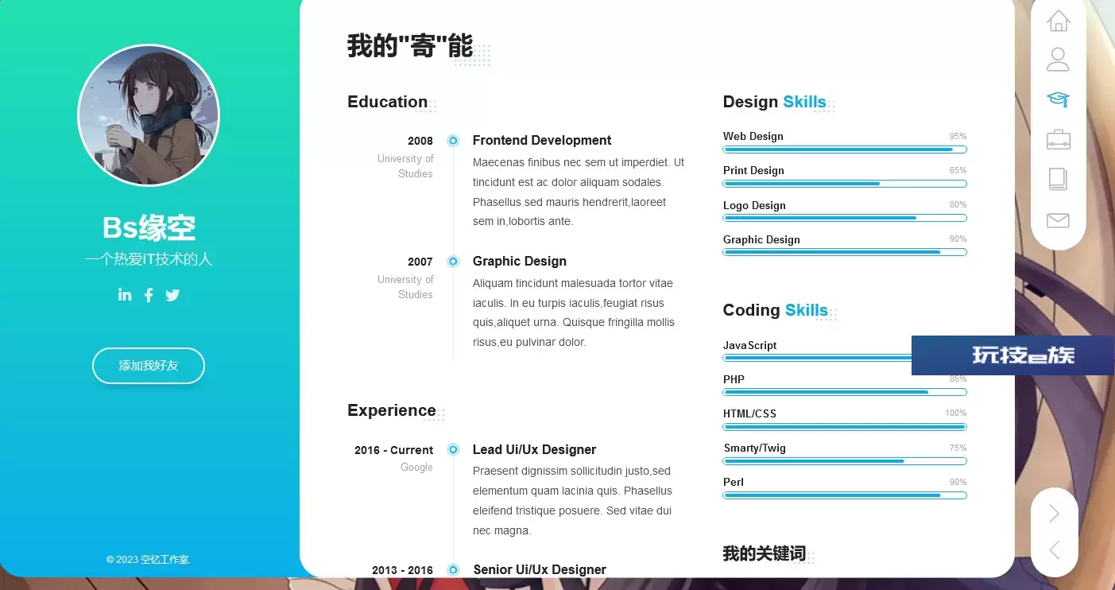The image size is (1115, 590).
Task: Click the '2016 - Current' date label
Action: coord(394,450)
